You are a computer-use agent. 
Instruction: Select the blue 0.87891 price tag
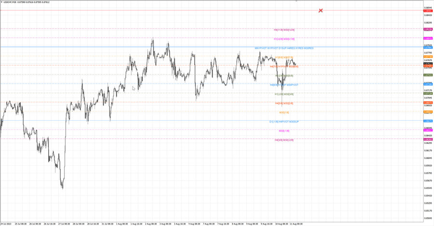click(x=428, y=48)
